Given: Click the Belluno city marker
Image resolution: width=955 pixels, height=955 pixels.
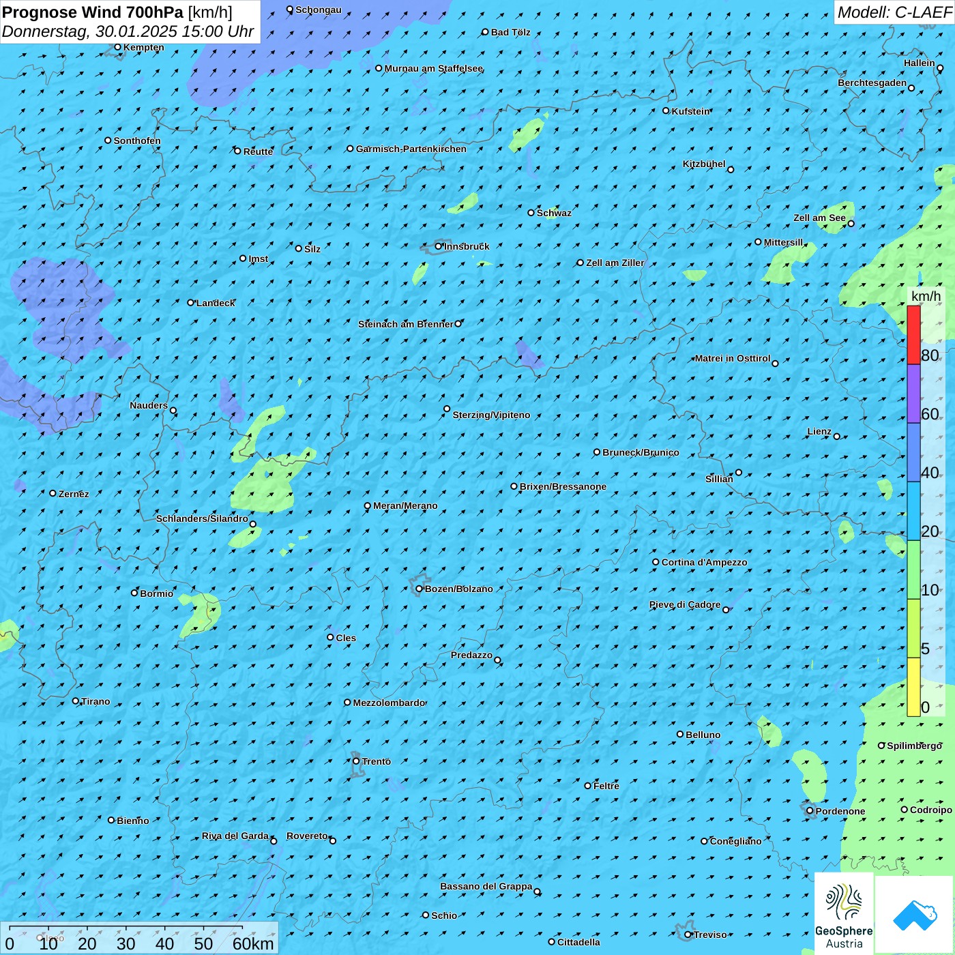Looking at the screenshot, I should [x=680, y=734].
